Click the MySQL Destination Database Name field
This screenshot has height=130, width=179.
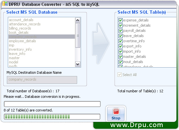coord(42,80)
